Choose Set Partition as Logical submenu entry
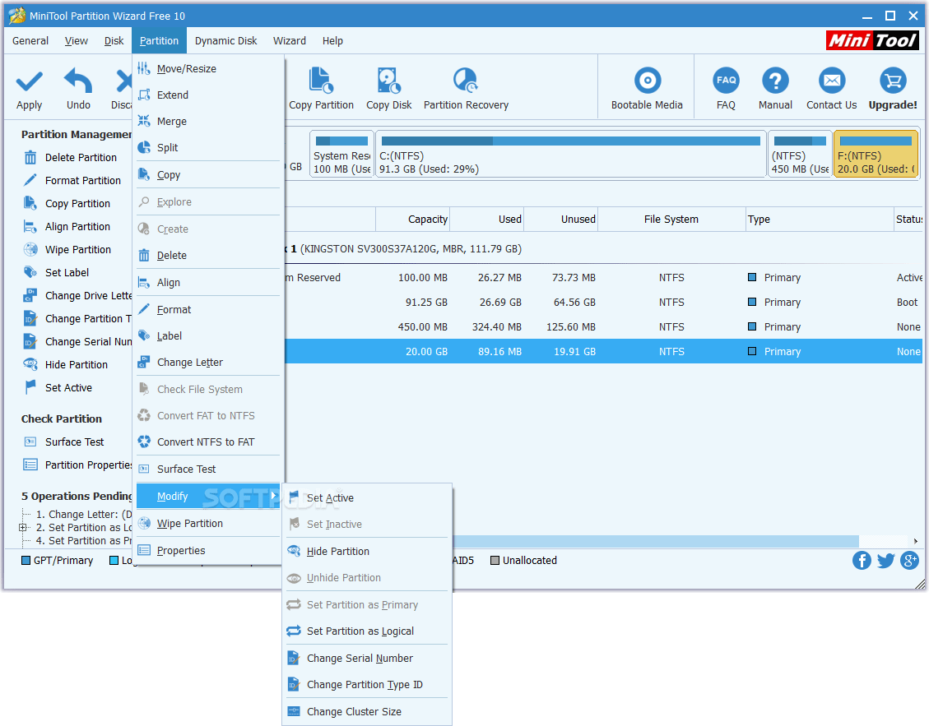929x726 pixels. [367, 631]
